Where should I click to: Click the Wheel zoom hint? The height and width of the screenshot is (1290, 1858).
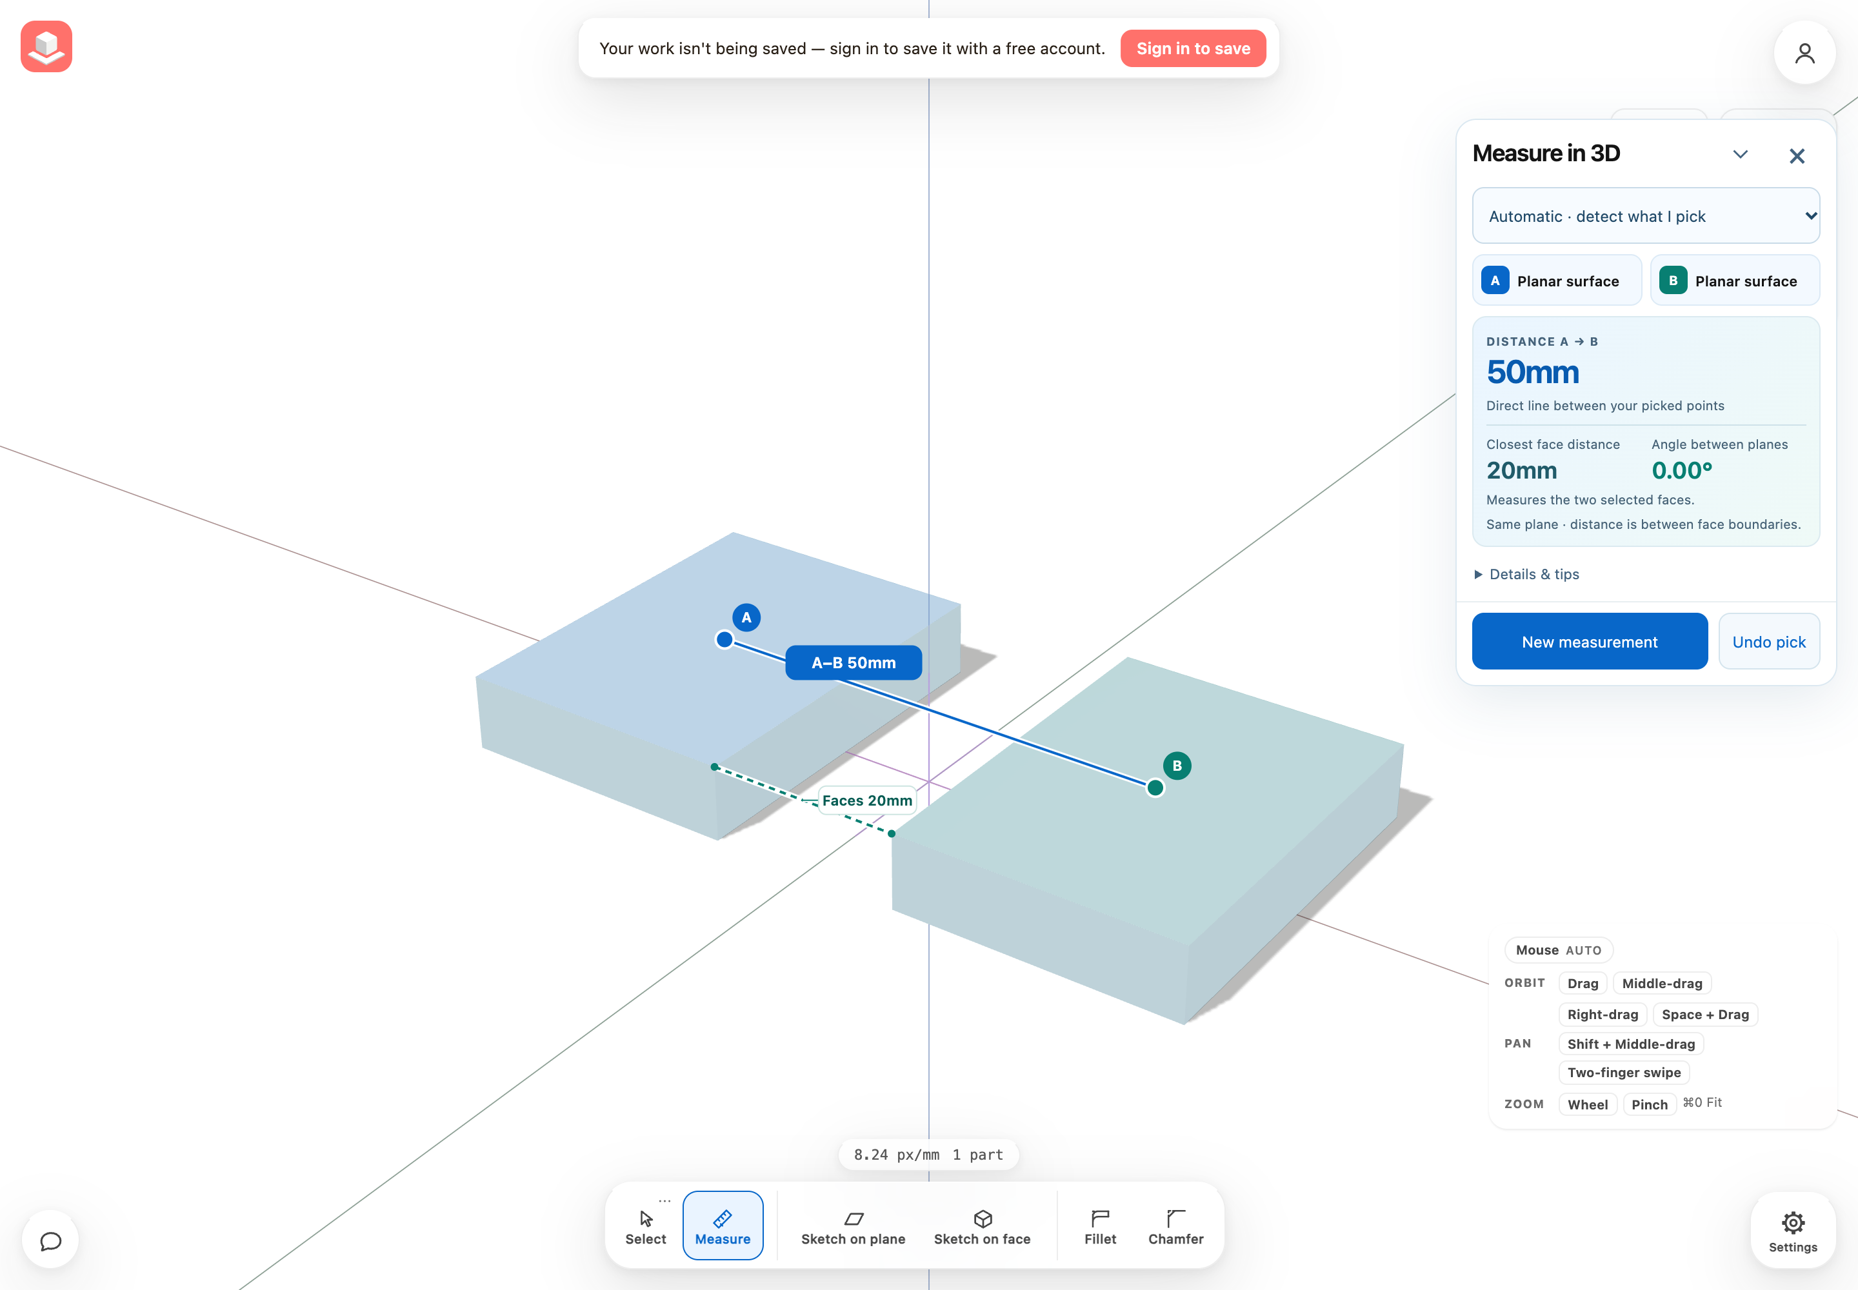tap(1587, 1104)
